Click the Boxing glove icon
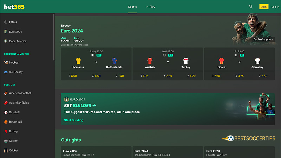The width and height of the screenshot is (281, 158). pos(6,131)
